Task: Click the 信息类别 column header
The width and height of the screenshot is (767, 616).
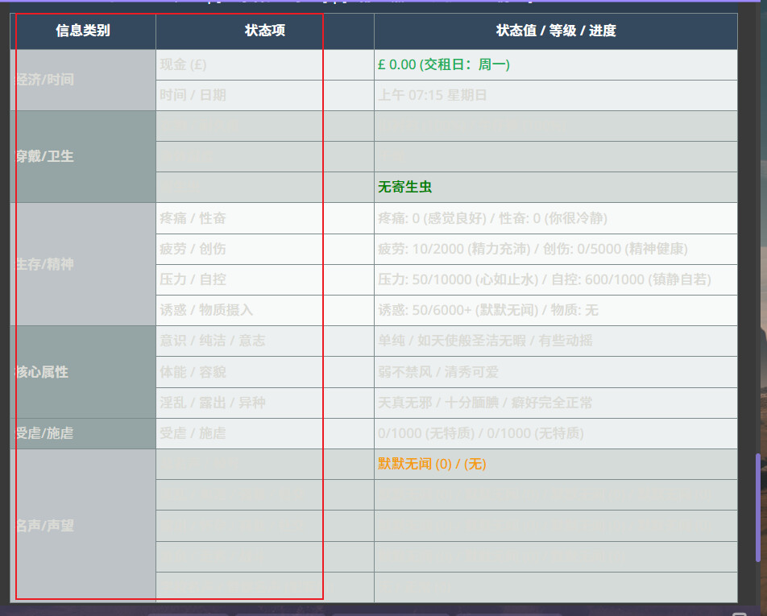Action: point(83,31)
